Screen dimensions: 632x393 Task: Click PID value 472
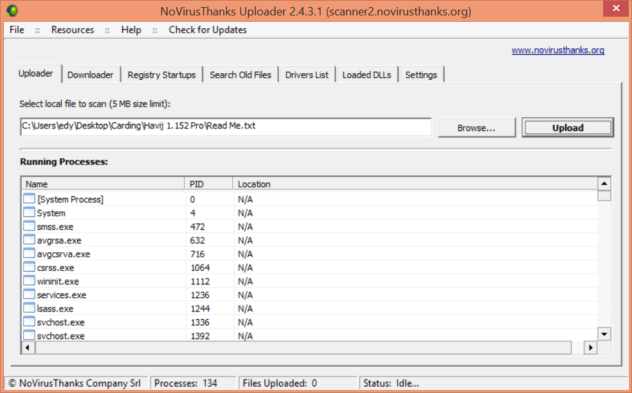197,227
